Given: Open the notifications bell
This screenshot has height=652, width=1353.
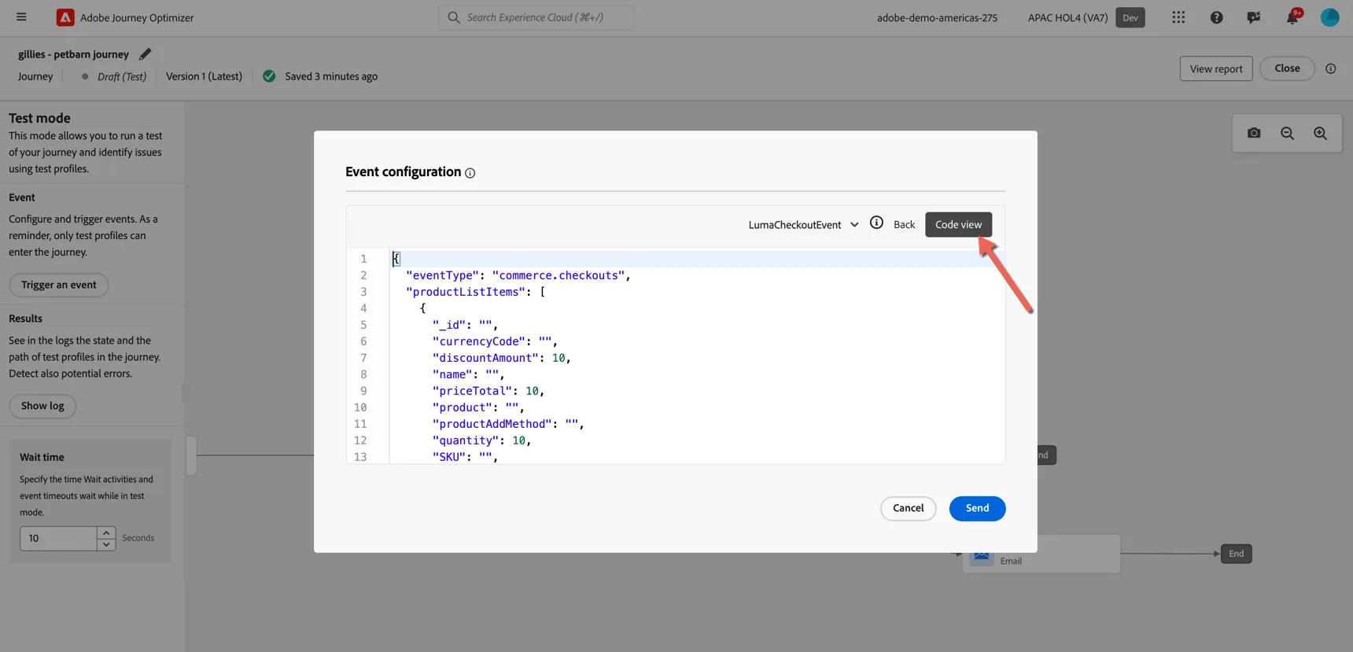Looking at the screenshot, I should pos(1292,17).
